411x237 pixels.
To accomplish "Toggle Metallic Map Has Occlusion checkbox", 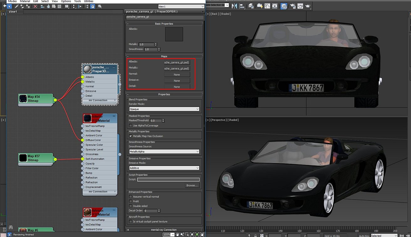I will (130, 136).
